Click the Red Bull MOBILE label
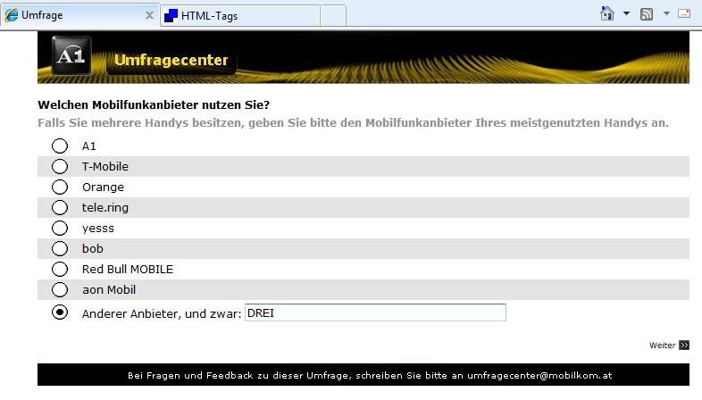The image size is (702, 400). point(128,270)
